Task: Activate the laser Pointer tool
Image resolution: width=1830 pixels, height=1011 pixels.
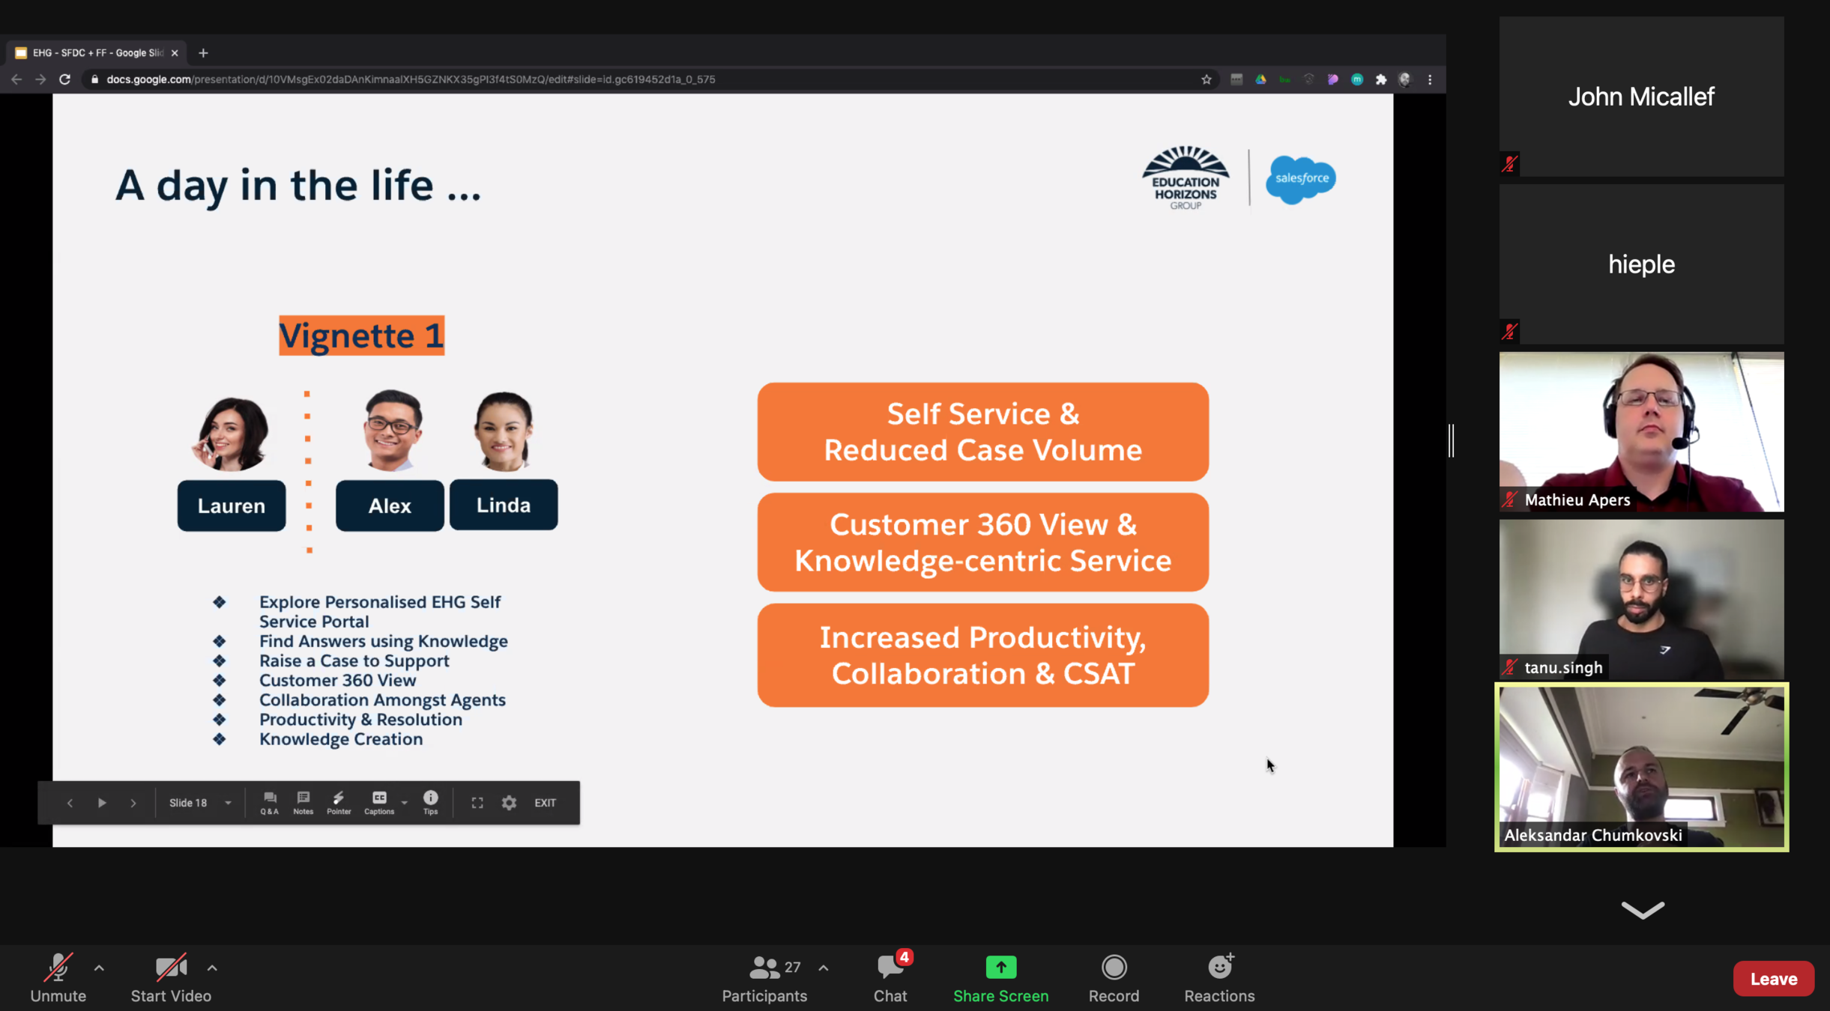Action: pyautogui.click(x=339, y=802)
